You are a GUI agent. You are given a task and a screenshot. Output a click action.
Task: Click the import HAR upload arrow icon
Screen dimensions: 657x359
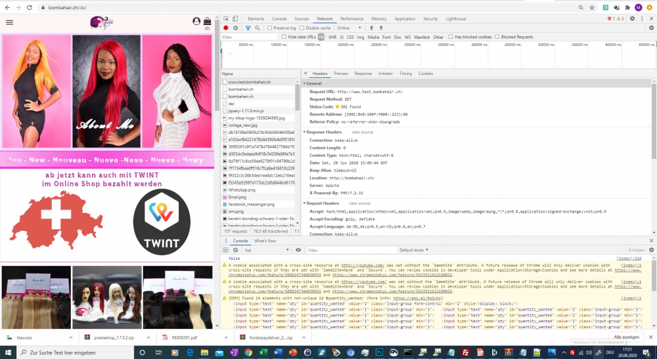click(371, 28)
